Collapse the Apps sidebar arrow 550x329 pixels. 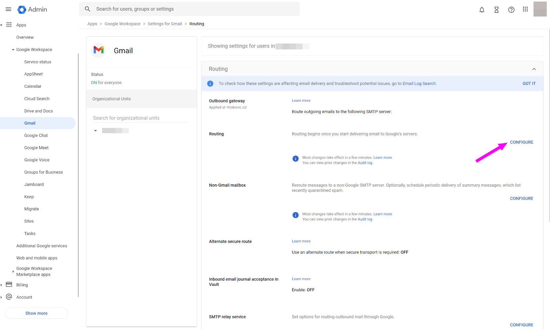[1, 25]
